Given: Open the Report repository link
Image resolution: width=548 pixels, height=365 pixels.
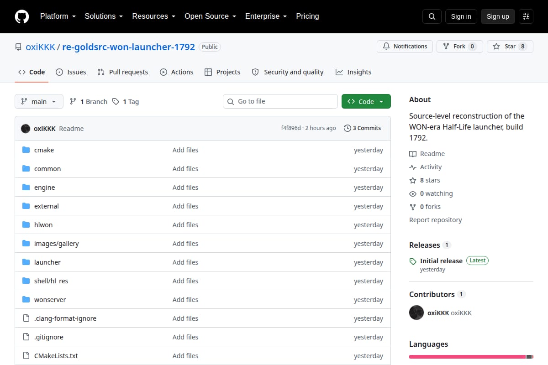Looking at the screenshot, I should (x=435, y=220).
